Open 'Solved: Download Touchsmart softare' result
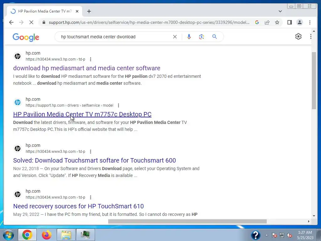Viewport: 321px width, 241px height. tap(95, 160)
